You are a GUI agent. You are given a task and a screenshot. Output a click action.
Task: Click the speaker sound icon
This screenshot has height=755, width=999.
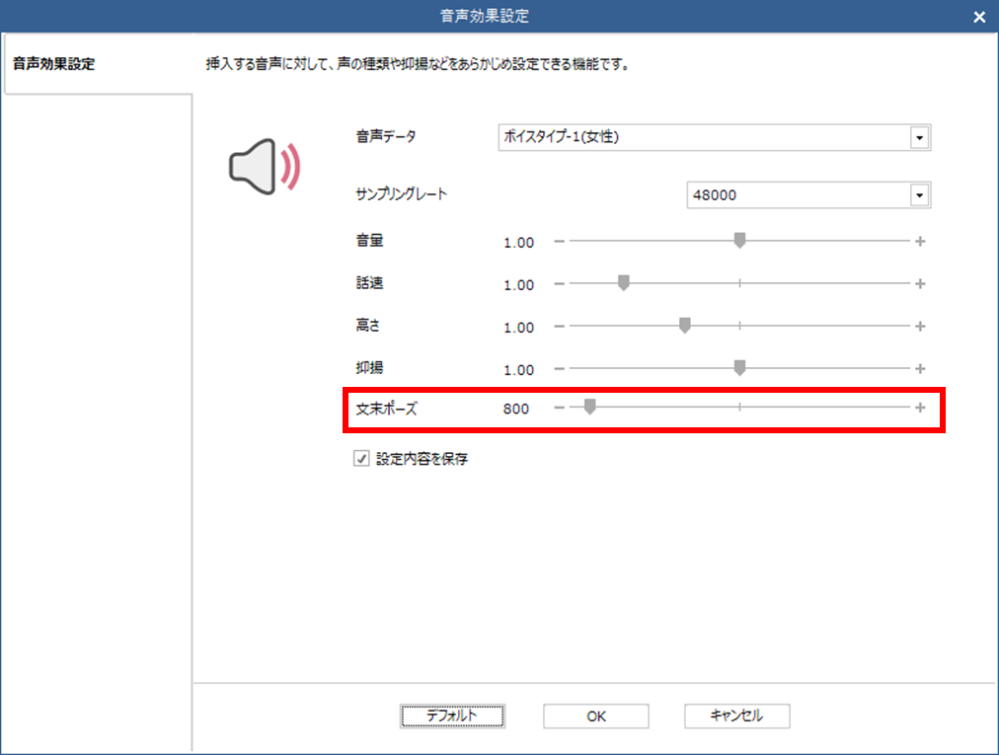click(x=265, y=167)
